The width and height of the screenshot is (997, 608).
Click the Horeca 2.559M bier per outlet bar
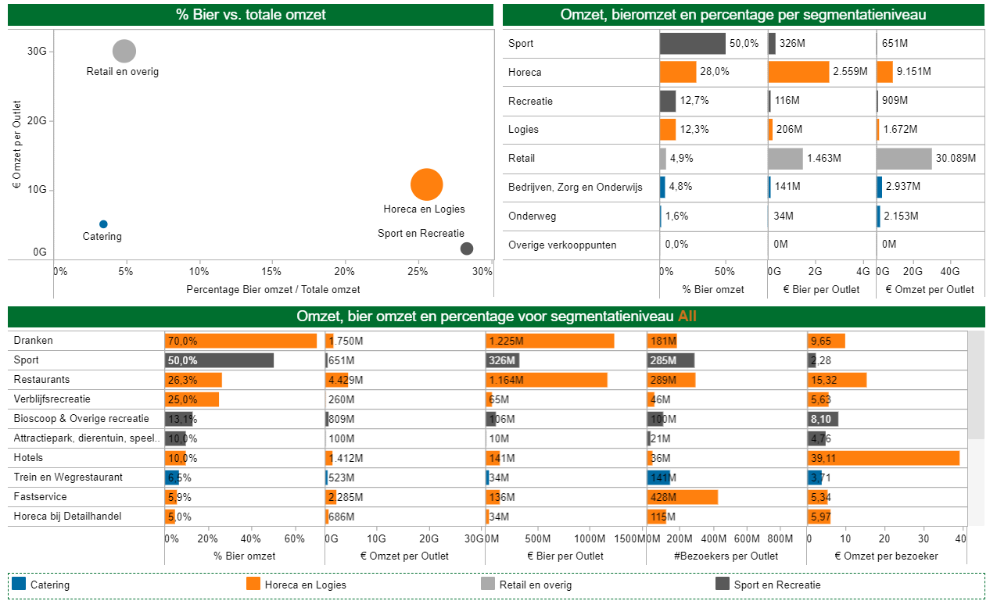click(x=798, y=72)
